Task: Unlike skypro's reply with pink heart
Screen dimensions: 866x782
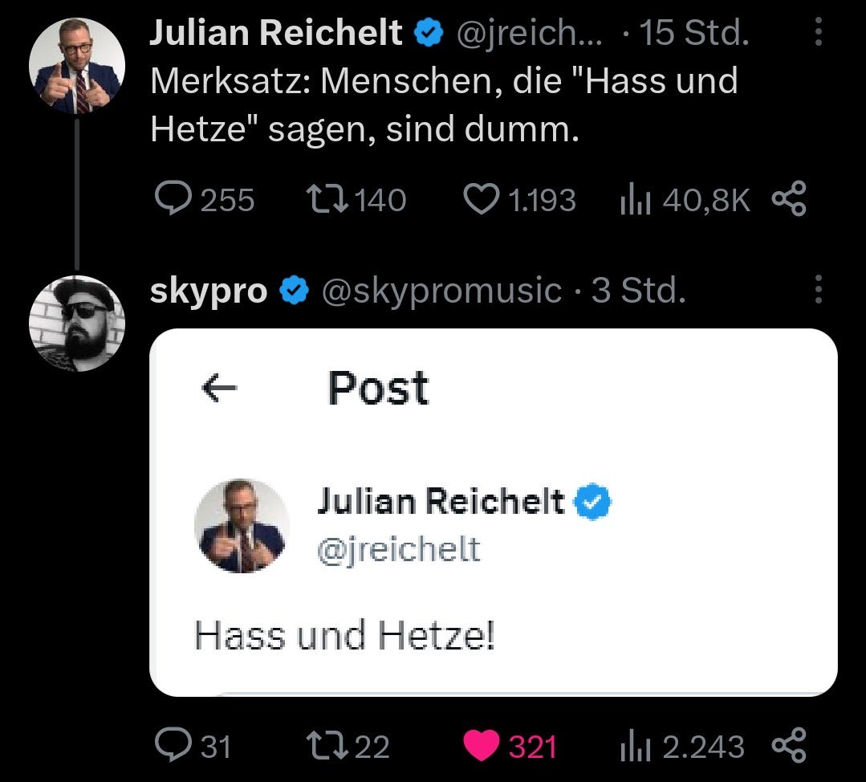Action: [482, 747]
